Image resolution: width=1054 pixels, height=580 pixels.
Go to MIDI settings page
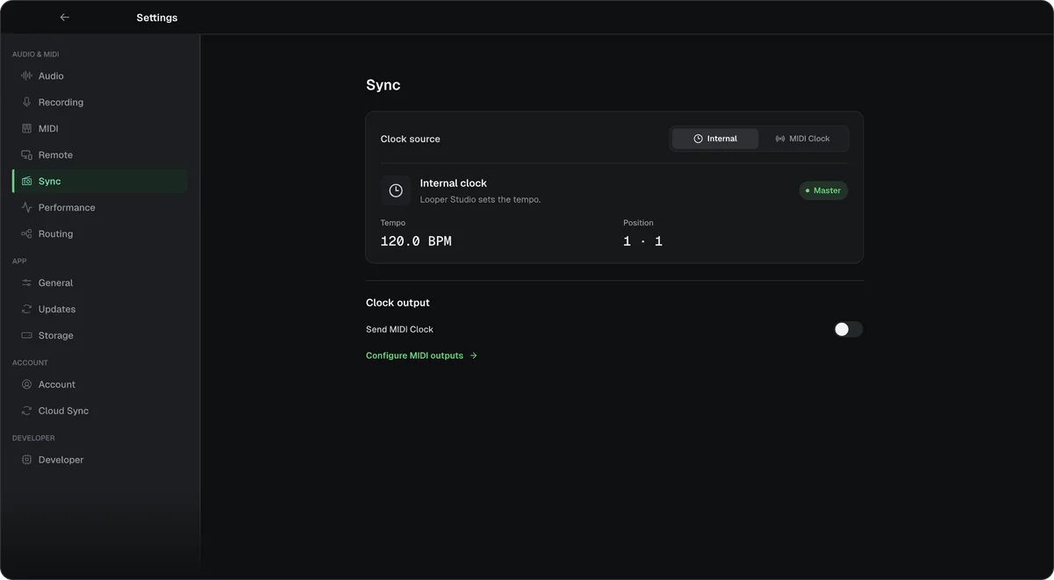(x=100, y=129)
